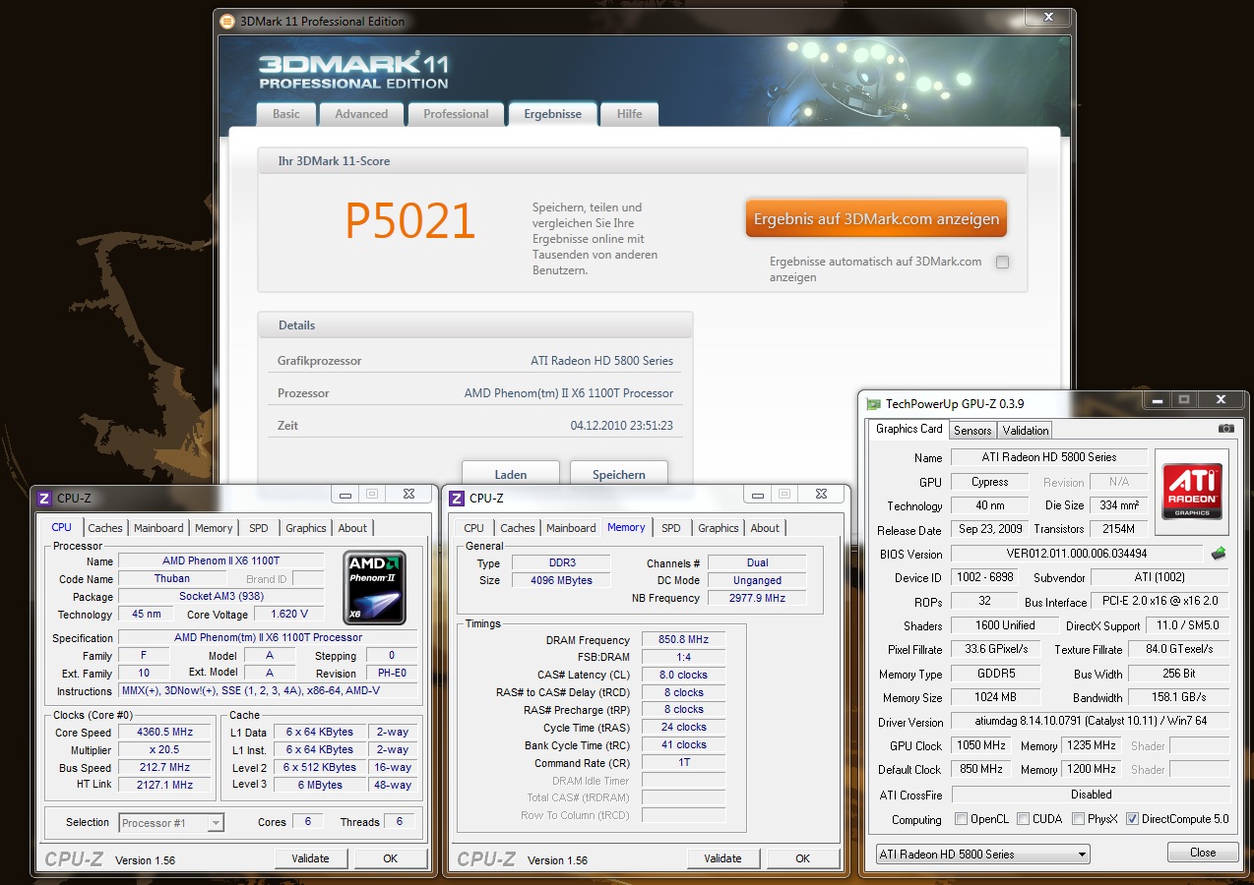This screenshot has width=1254, height=885.
Task: Click the GPU-Z screenshot camera icon
Action: pos(1225,429)
